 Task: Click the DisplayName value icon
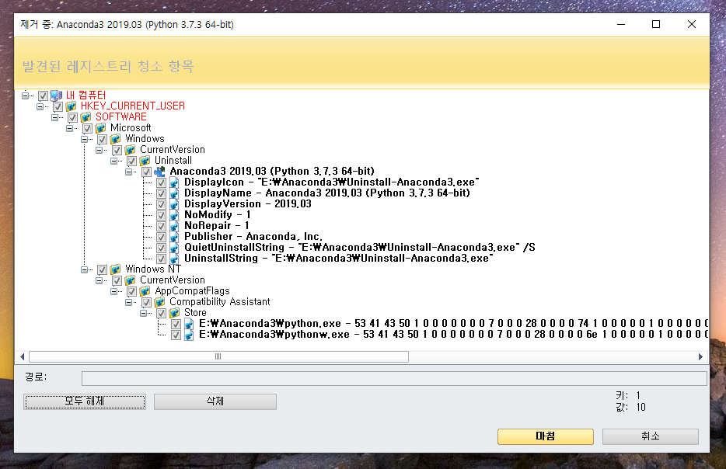click(175, 193)
